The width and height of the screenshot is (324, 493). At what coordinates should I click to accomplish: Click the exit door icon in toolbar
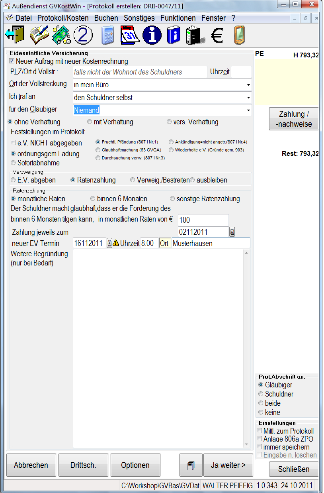[x=14, y=35]
